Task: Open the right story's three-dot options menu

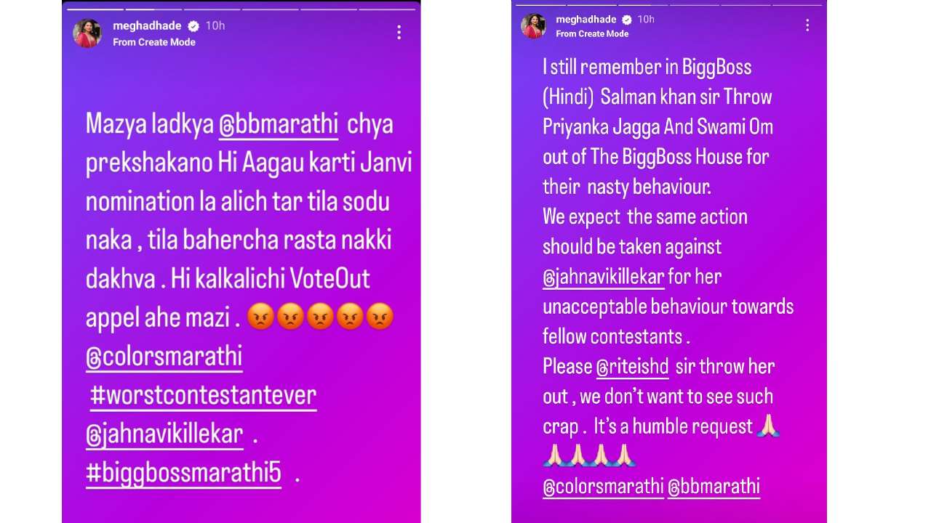Action: point(807,25)
